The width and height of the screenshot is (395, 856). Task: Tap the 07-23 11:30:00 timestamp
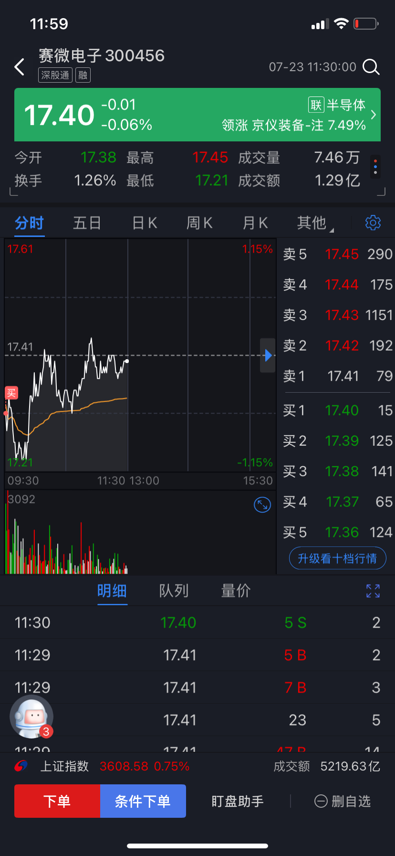(x=312, y=67)
